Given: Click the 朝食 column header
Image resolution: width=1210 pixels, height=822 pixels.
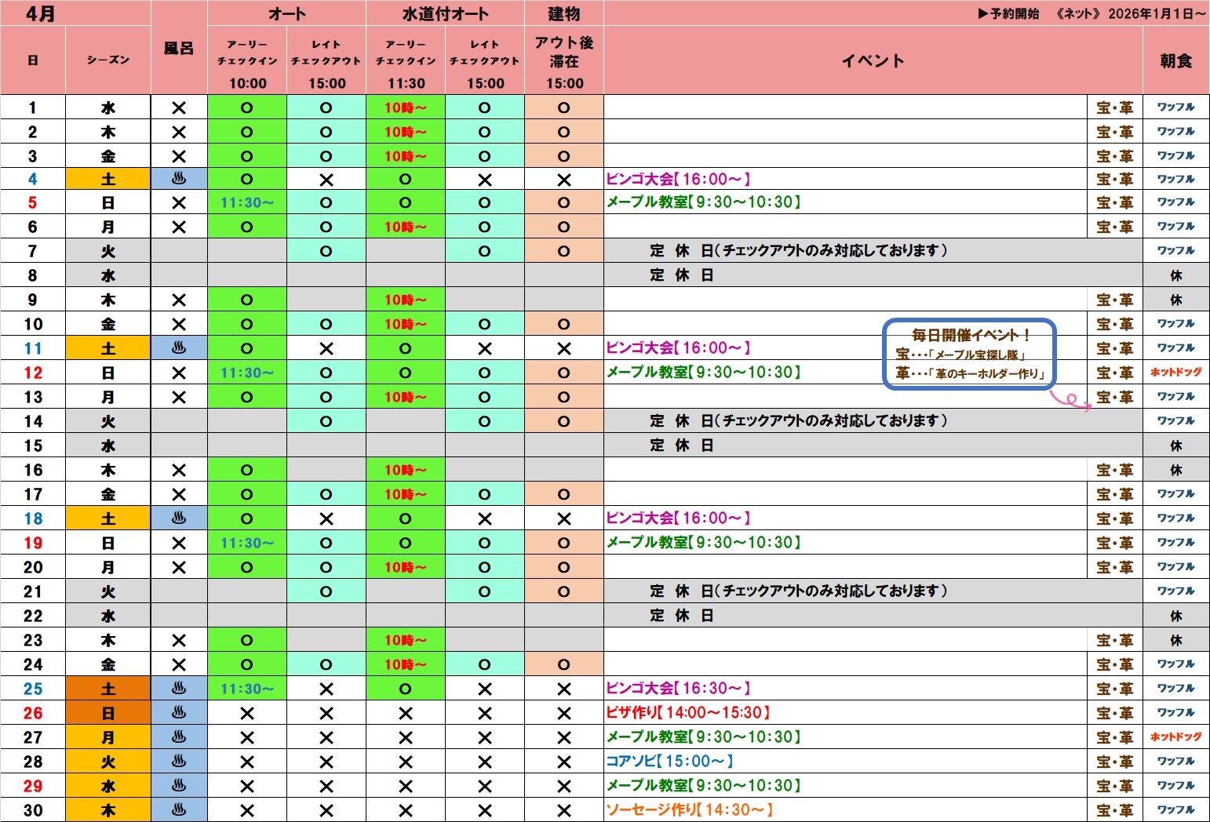Looking at the screenshot, I should tap(1175, 61).
